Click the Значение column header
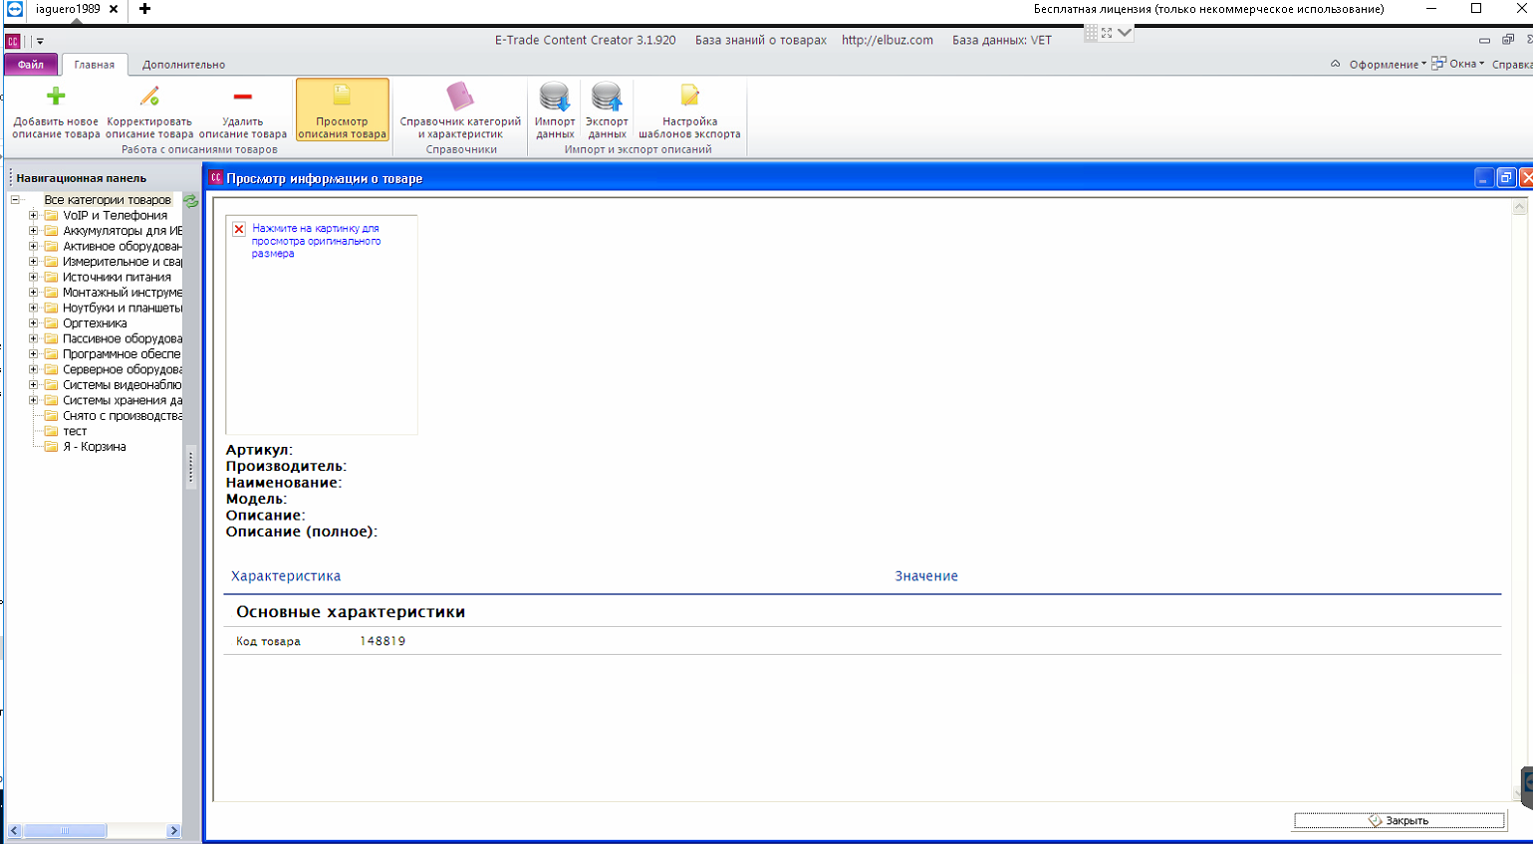Image resolution: width=1533 pixels, height=844 pixels. click(x=926, y=576)
